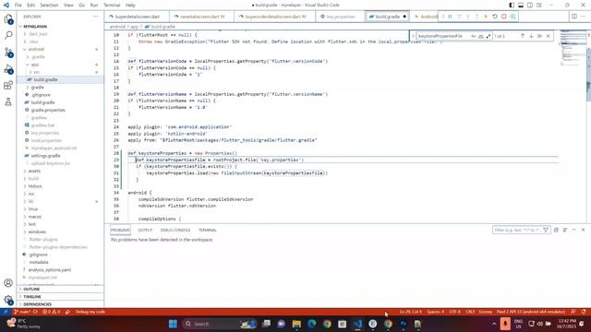591x332 pixels.
Task: Open the Manage gear icon
Action: pos(8,300)
